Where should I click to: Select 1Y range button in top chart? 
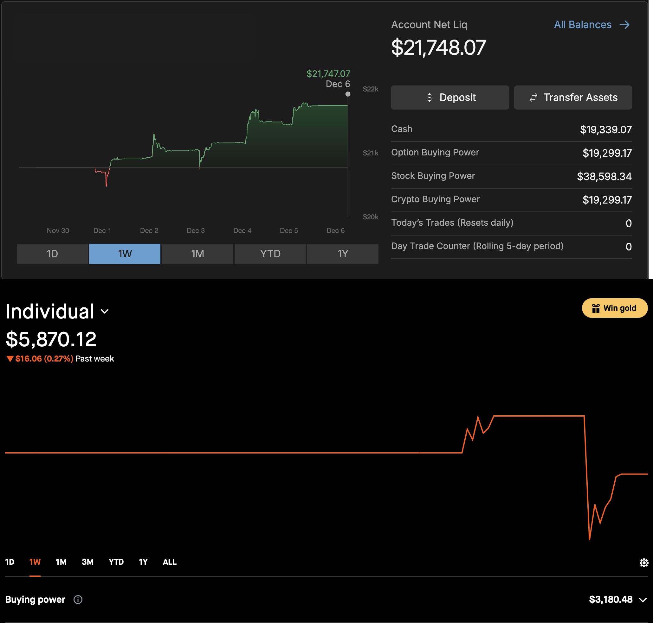coord(342,254)
